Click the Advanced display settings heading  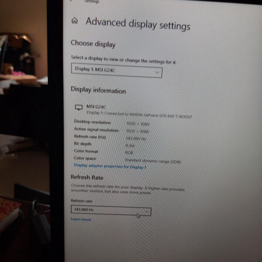tap(138, 24)
